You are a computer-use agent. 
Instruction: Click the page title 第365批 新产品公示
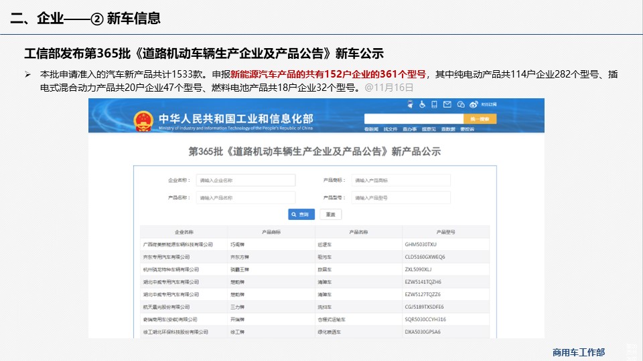point(315,152)
